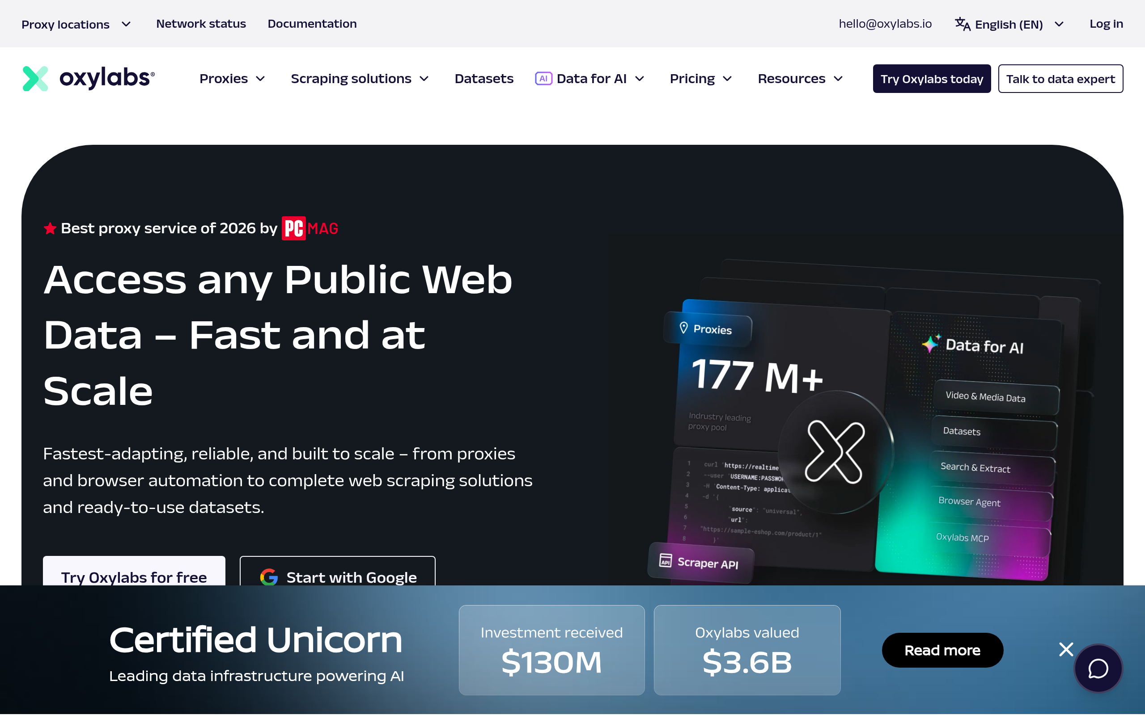Expand the Data for AI menu chevron
1145x715 pixels.
640,79
